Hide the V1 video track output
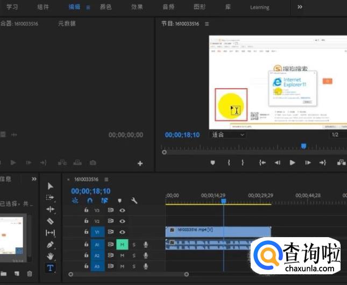This screenshot has height=285, width=347. (122, 232)
